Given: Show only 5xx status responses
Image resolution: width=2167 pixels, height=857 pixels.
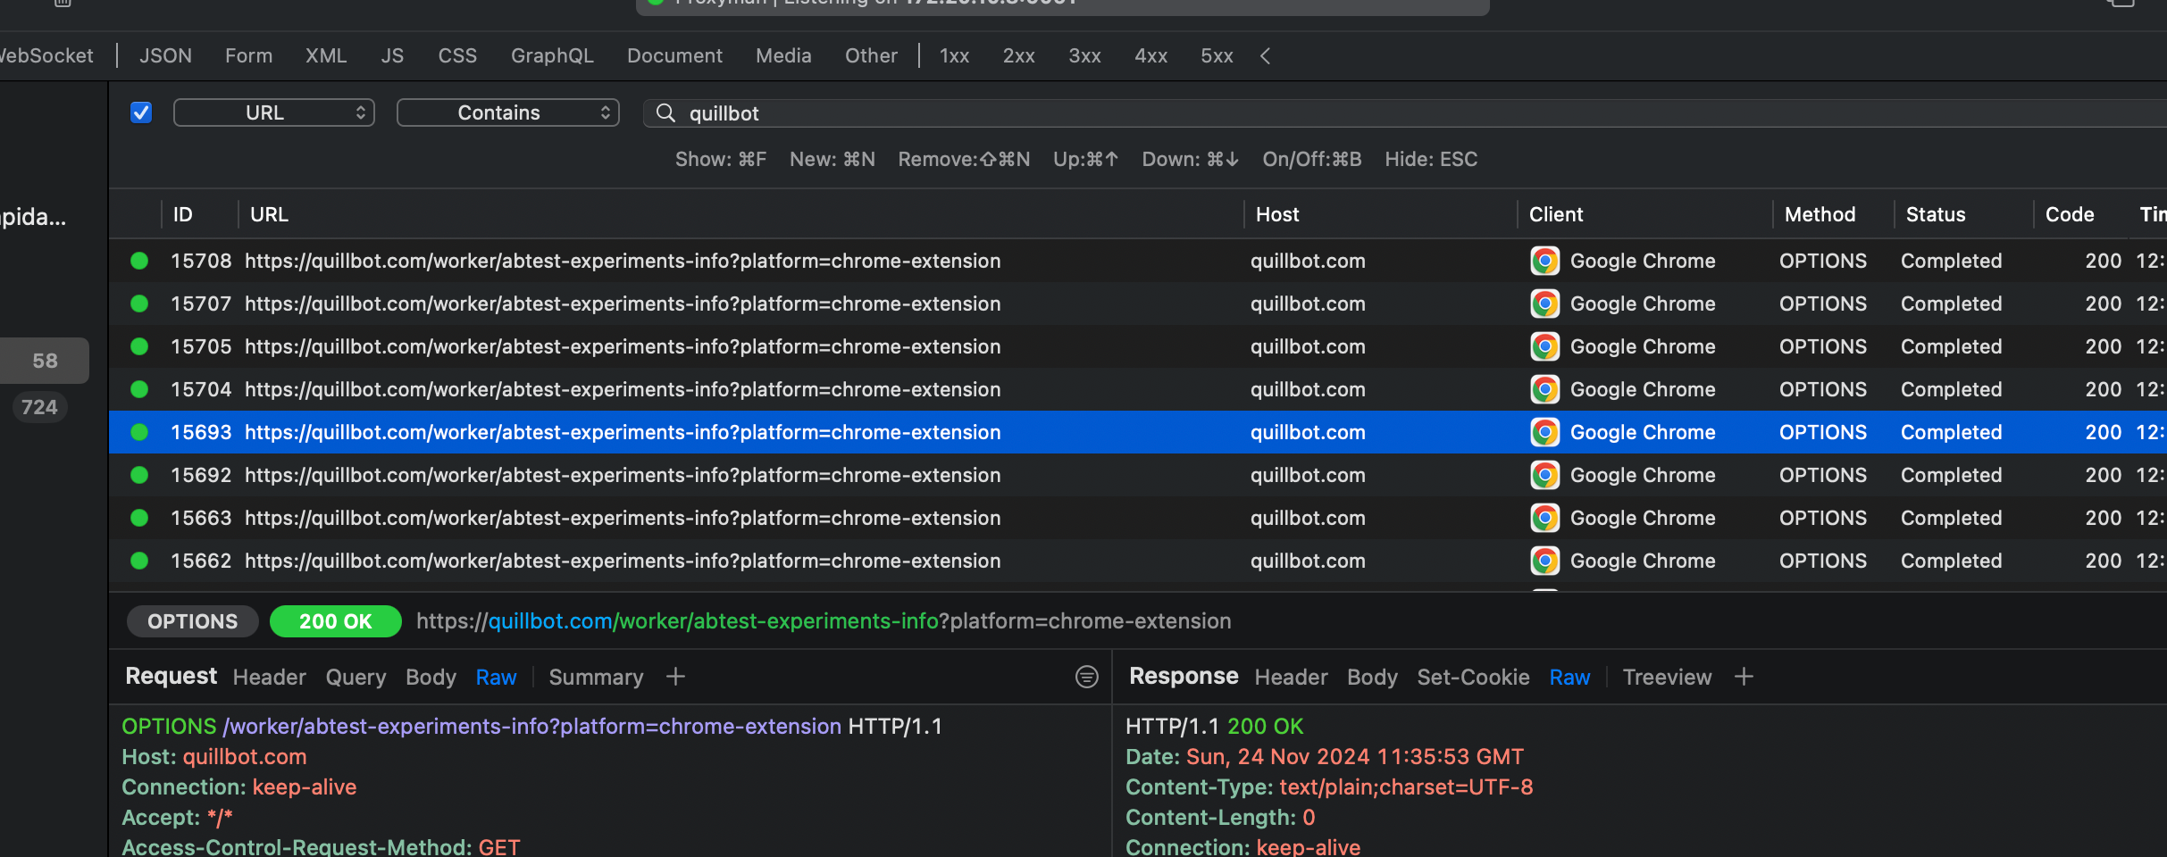Looking at the screenshot, I should 1217,55.
